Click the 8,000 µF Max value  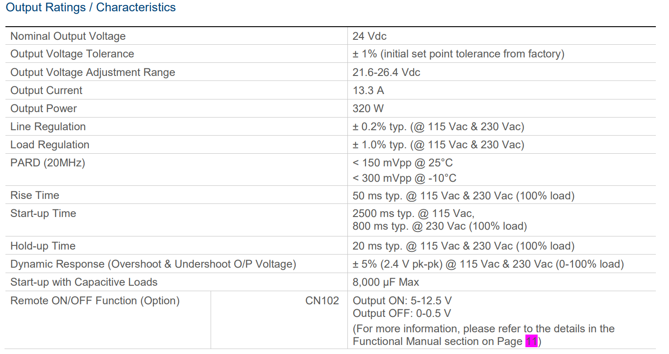(386, 282)
